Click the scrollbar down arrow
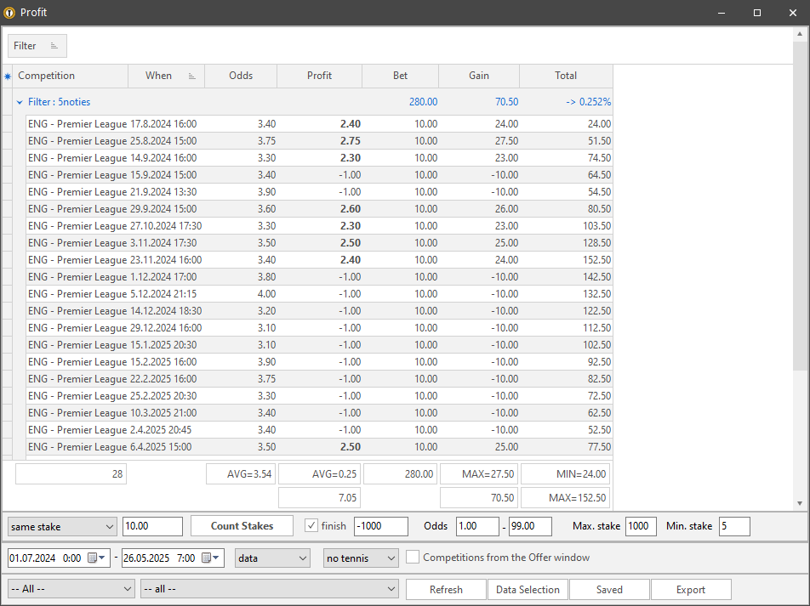This screenshot has height=606, width=810. click(800, 503)
